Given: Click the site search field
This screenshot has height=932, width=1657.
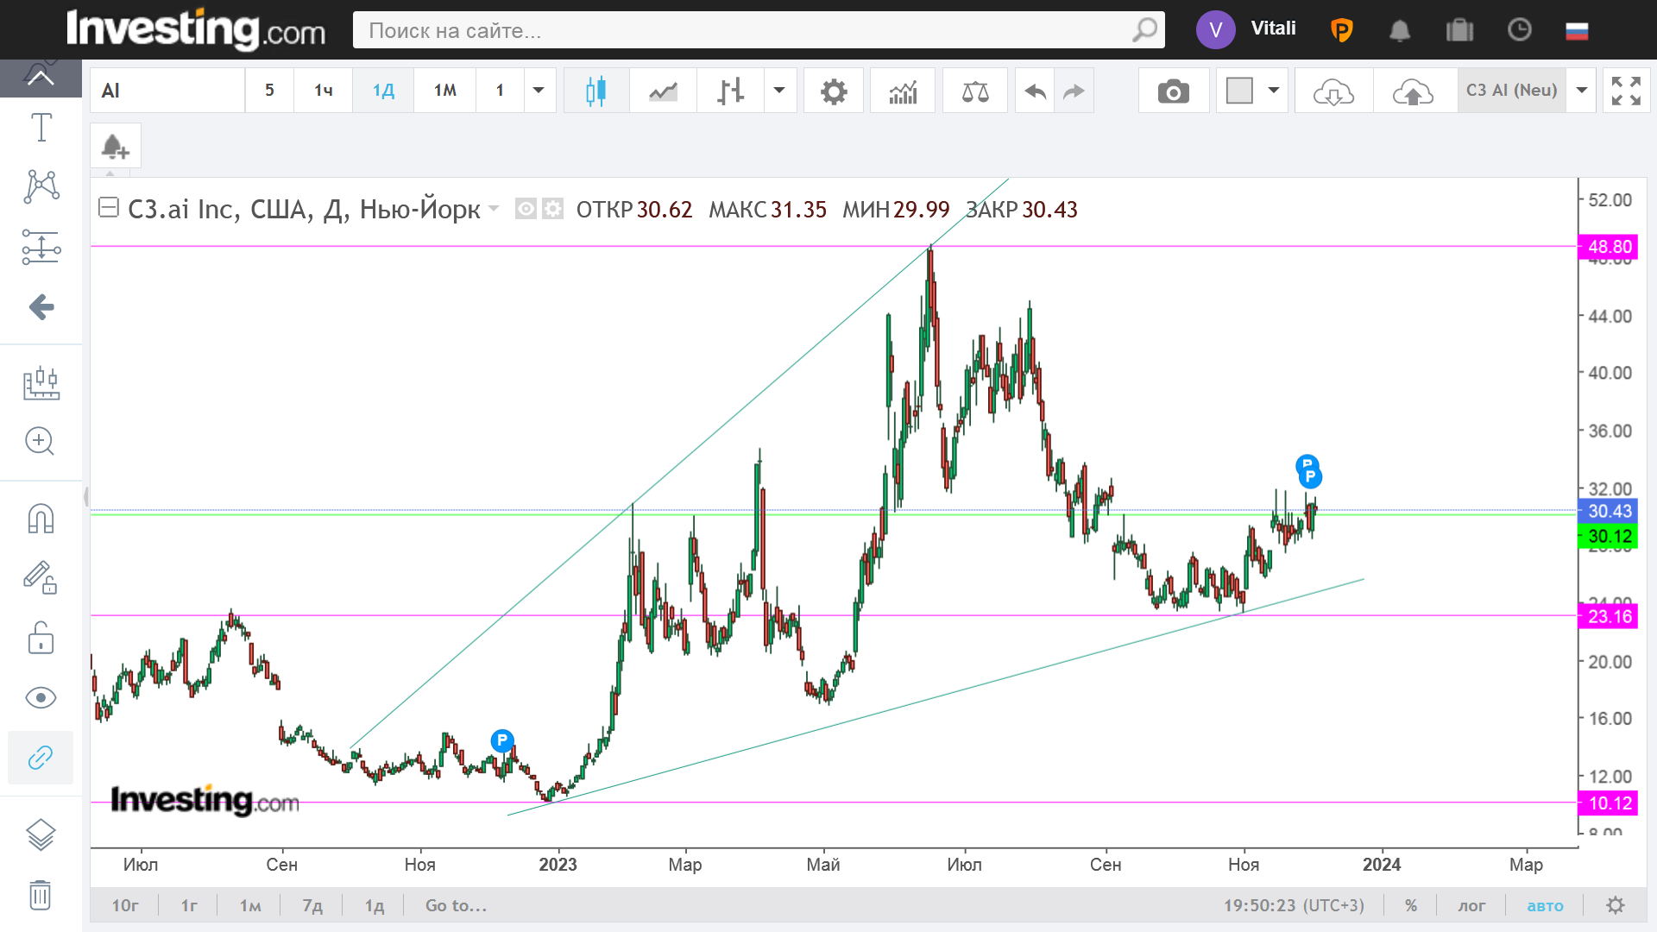Looking at the screenshot, I should (x=742, y=30).
